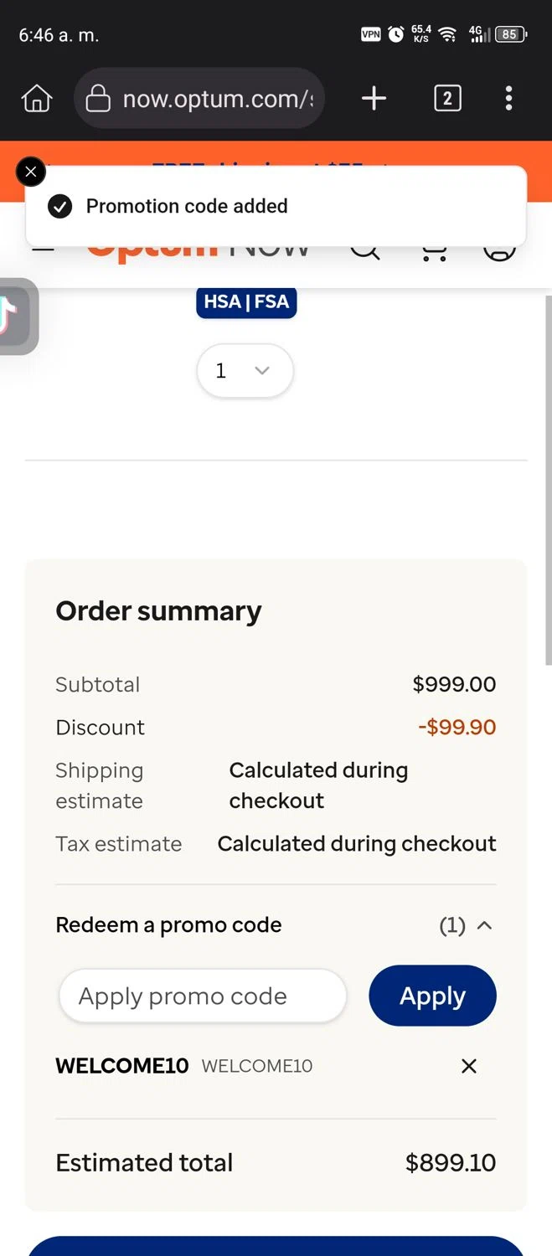
Task: Open a new tab with the plus icon
Action: [374, 99]
